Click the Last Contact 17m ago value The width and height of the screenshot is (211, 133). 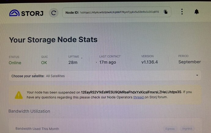coord(107,62)
